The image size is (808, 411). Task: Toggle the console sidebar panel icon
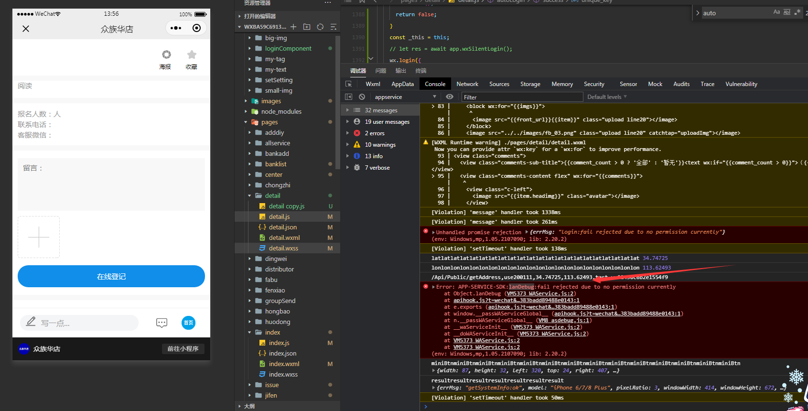coord(349,97)
